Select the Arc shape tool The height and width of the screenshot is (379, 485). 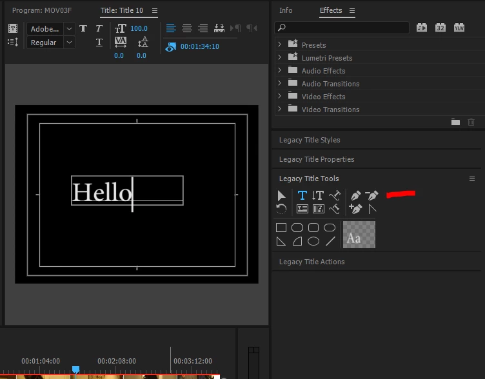tap(297, 241)
